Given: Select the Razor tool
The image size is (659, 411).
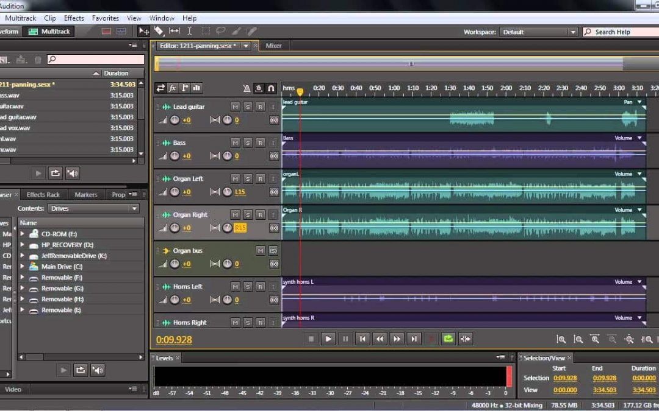Looking at the screenshot, I should pyautogui.click(x=159, y=31).
